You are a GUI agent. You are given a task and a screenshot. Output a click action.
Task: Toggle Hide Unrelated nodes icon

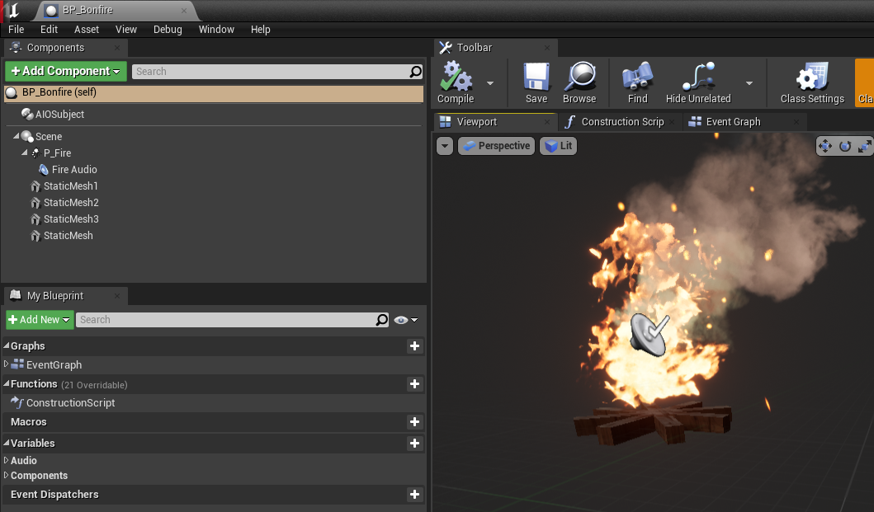coord(698,79)
